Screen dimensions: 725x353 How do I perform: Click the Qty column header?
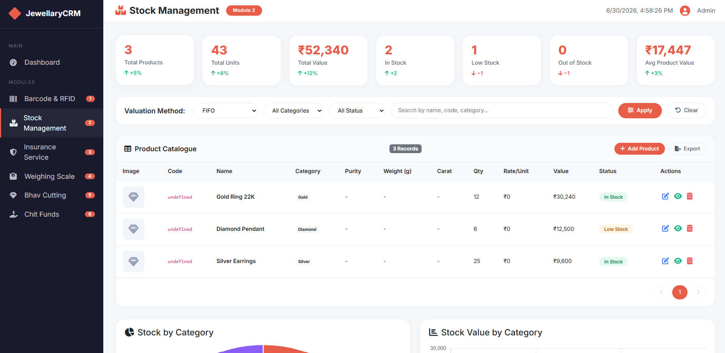pos(478,171)
